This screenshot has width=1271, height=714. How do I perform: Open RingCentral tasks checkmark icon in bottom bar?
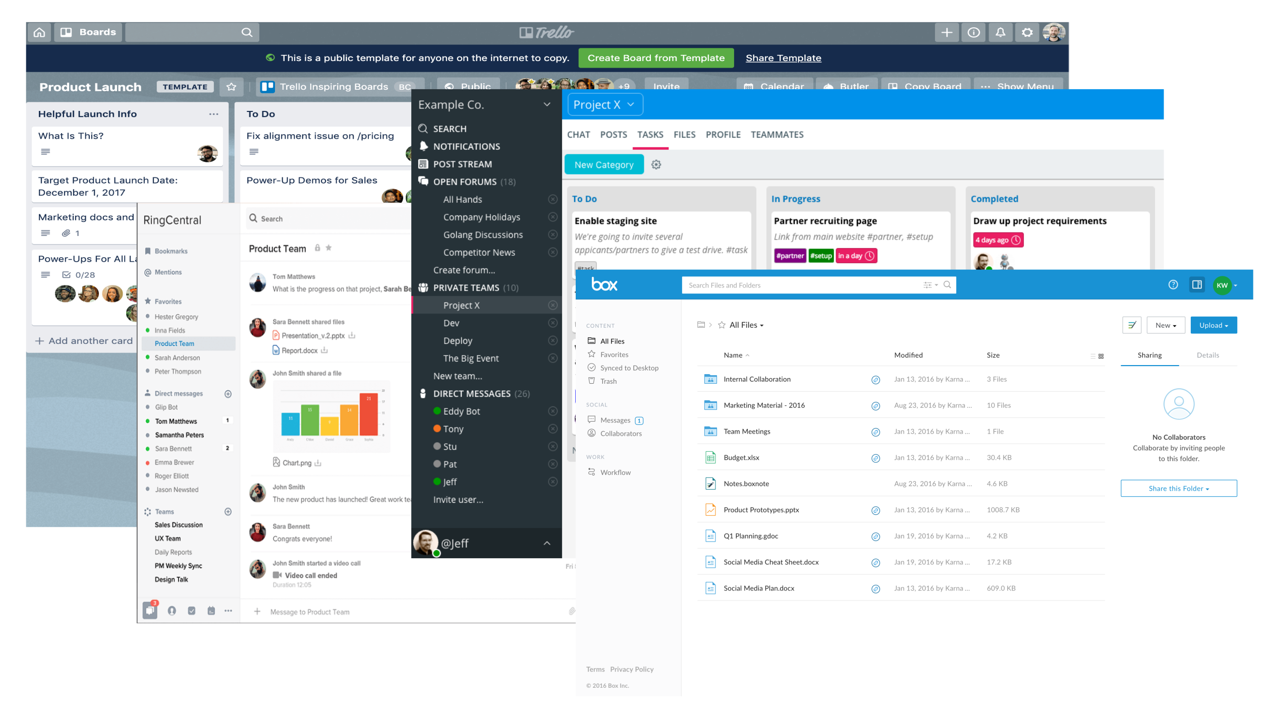coord(191,611)
